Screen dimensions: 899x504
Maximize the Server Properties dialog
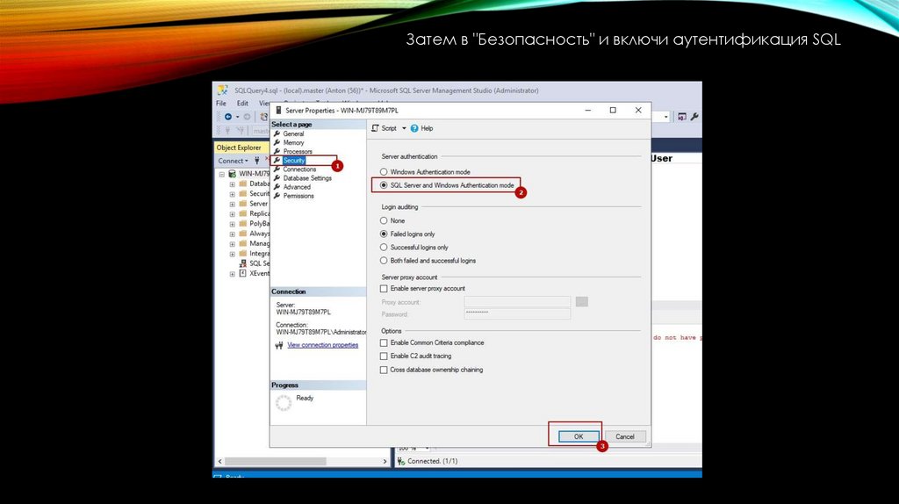click(x=613, y=110)
